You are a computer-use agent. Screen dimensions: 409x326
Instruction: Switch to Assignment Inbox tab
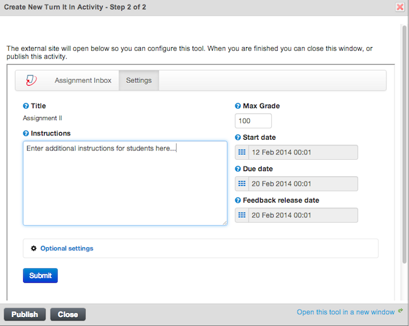(83, 81)
